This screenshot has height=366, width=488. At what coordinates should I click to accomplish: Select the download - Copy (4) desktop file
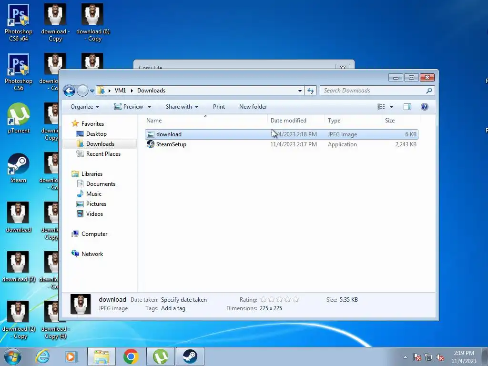point(55,320)
